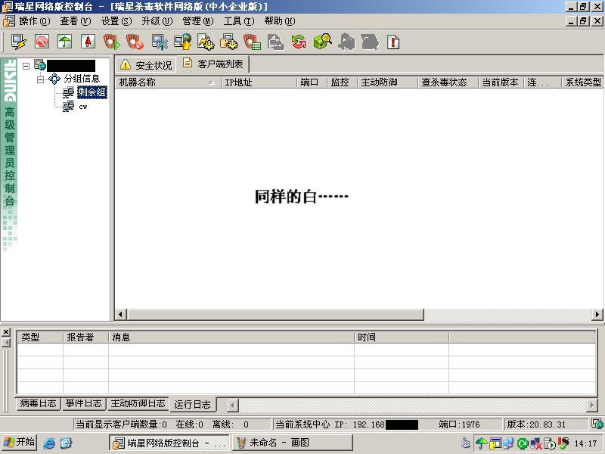
Task: Click the 类型 log column header
Action: pos(40,337)
